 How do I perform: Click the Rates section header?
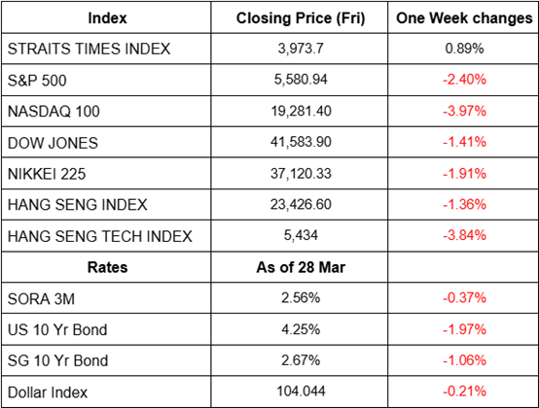point(107,267)
